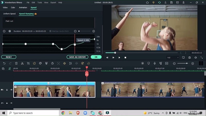Click the Undo arrow icon
Viewport: 206px width, 116px height.
point(4,63)
